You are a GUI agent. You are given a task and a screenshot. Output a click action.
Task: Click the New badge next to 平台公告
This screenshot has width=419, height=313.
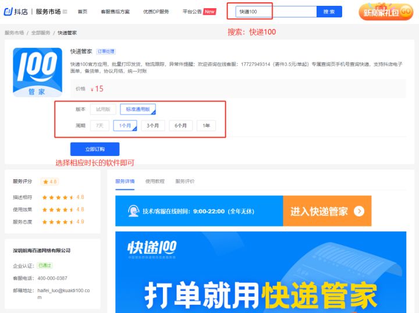210,12
